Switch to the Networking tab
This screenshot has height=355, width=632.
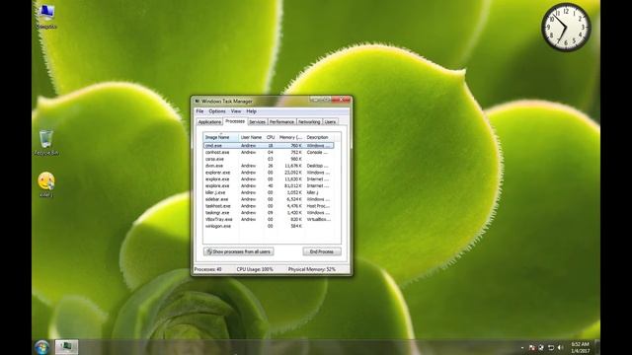point(309,121)
